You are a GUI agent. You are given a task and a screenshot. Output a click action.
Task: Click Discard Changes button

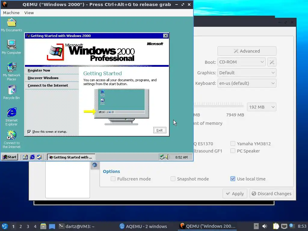[x=272, y=194]
